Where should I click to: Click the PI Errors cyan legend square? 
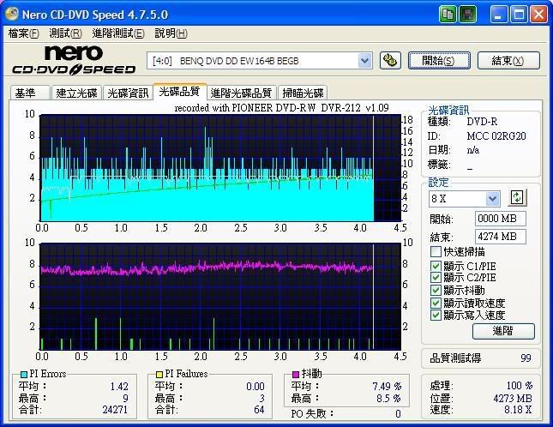24,374
